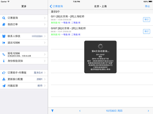The width and height of the screenshot is (153, 114).
Task: Select the 订票助手-付费版 entry
Action: click(24, 73)
